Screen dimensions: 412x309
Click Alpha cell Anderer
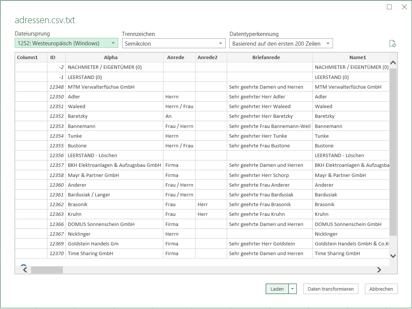click(x=115, y=185)
